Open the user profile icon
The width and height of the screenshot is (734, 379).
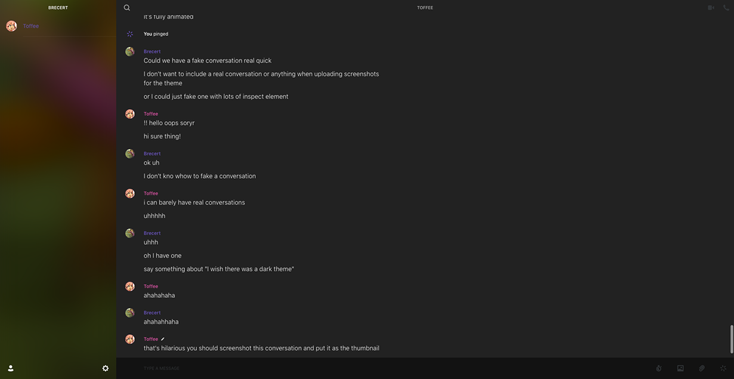click(11, 368)
